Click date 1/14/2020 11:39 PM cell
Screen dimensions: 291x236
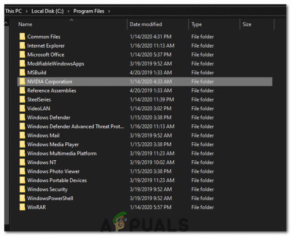(152, 100)
